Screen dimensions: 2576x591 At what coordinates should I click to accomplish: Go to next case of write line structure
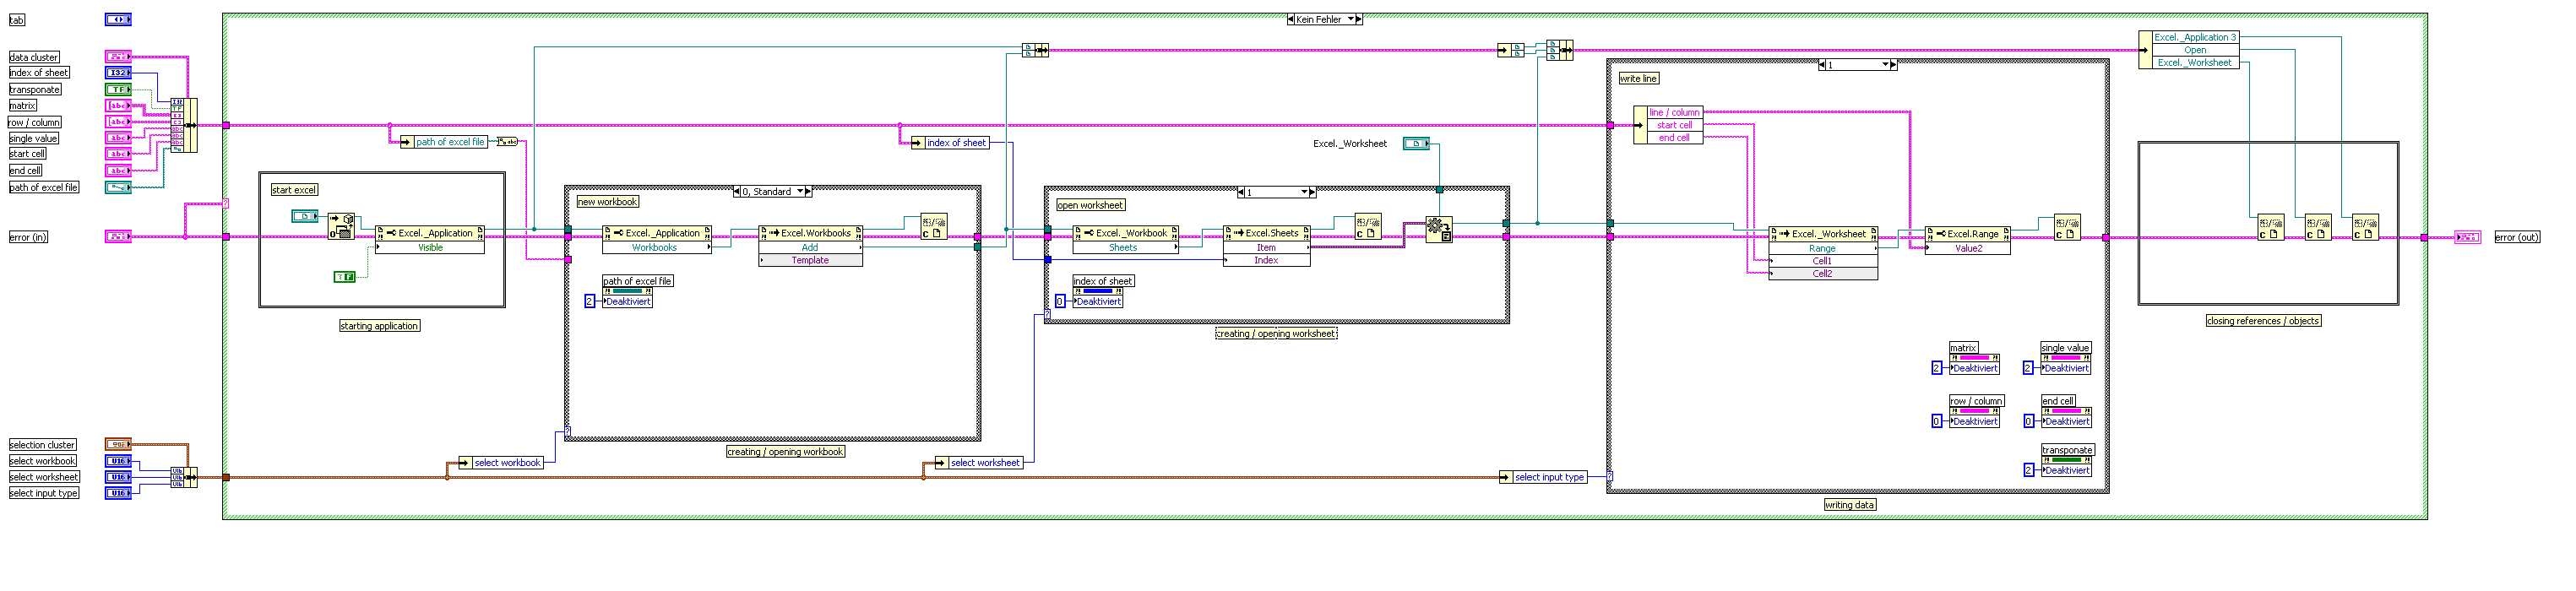1894,64
